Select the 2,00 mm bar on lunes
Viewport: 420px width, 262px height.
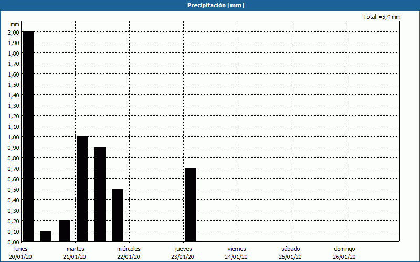(28, 136)
